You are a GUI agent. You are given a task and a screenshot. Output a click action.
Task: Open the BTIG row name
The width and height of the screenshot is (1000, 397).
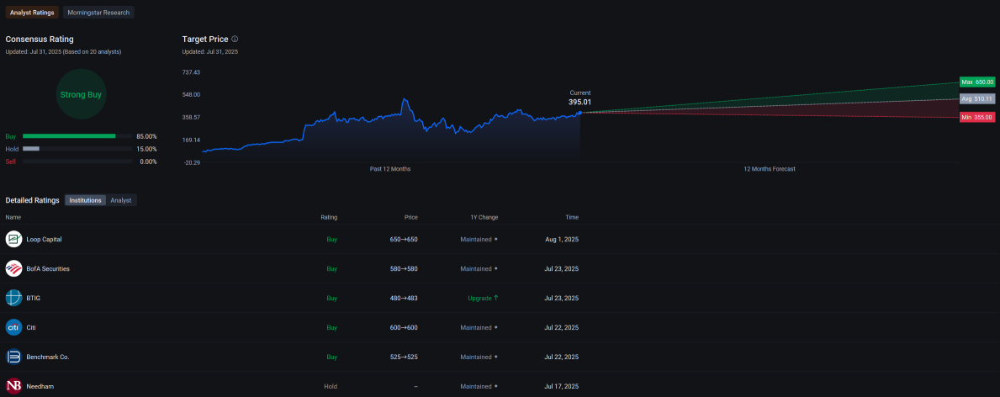click(33, 298)
